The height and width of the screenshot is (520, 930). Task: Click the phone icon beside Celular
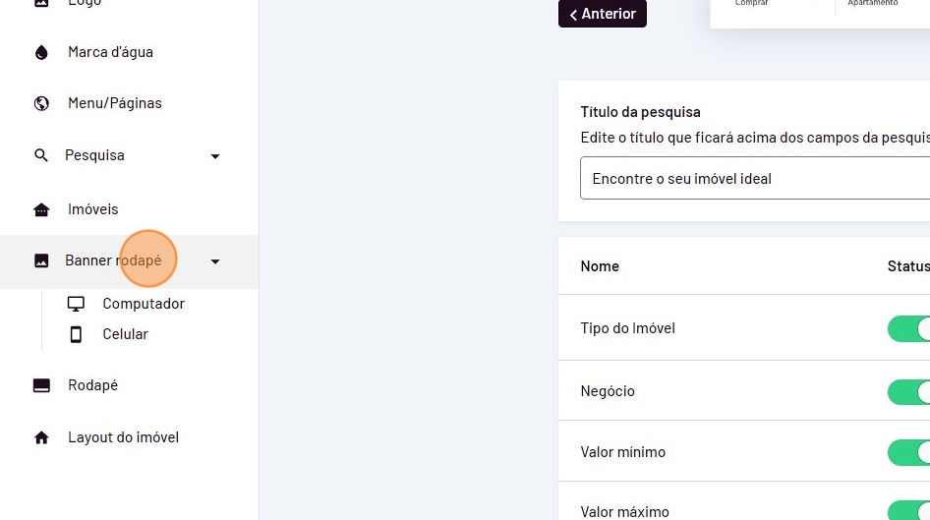(x=76, y=334)
